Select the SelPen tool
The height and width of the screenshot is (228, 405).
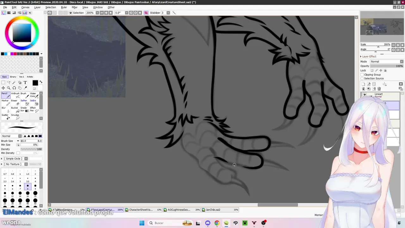(25, 102)
